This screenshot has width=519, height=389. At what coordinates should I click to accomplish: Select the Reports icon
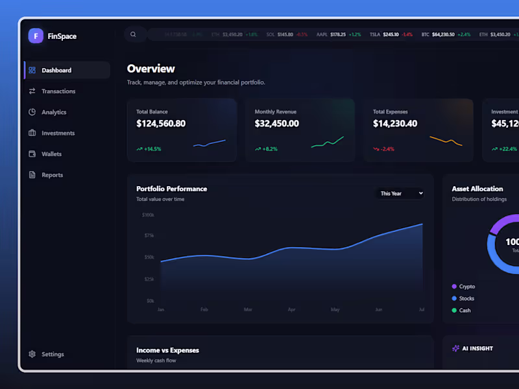point(32,174)
